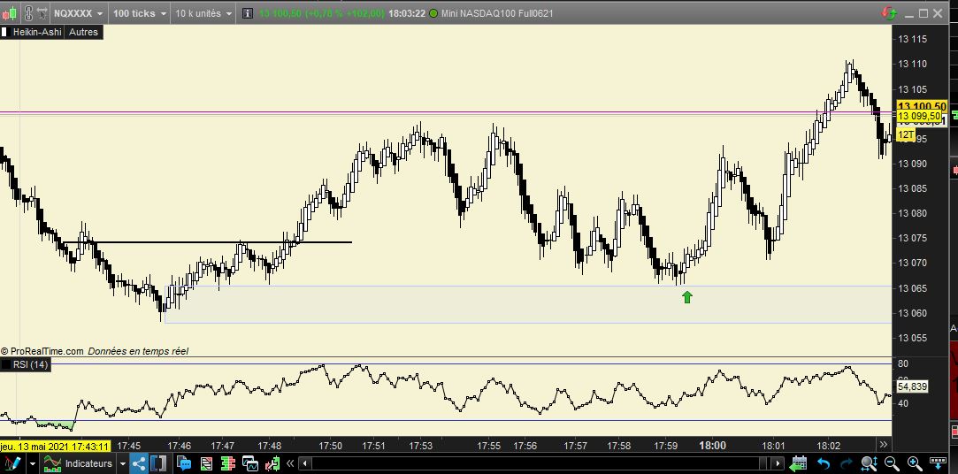Click the 17:50 time axis label

pyautogui.click(x=331, y=446)
